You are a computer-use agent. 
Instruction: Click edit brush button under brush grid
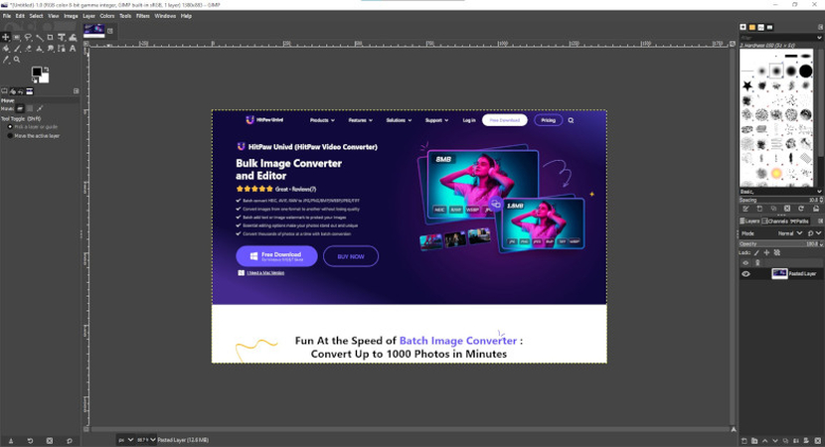pyautogui.click(x=745, y=209)
